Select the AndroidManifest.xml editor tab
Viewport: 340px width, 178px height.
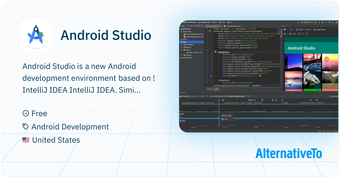(233, 26)
